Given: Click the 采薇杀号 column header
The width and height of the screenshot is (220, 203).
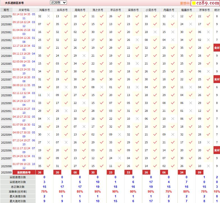Looking at the screenshot, I should 133,10.
